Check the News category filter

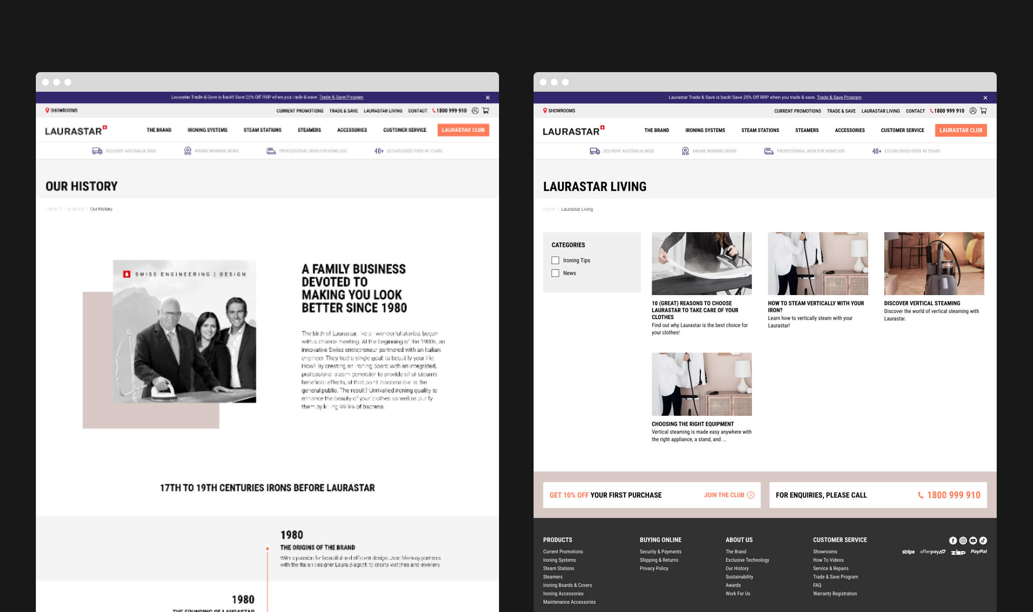555,273
